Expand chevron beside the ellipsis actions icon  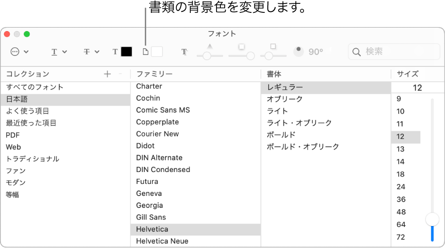point(26,52)
